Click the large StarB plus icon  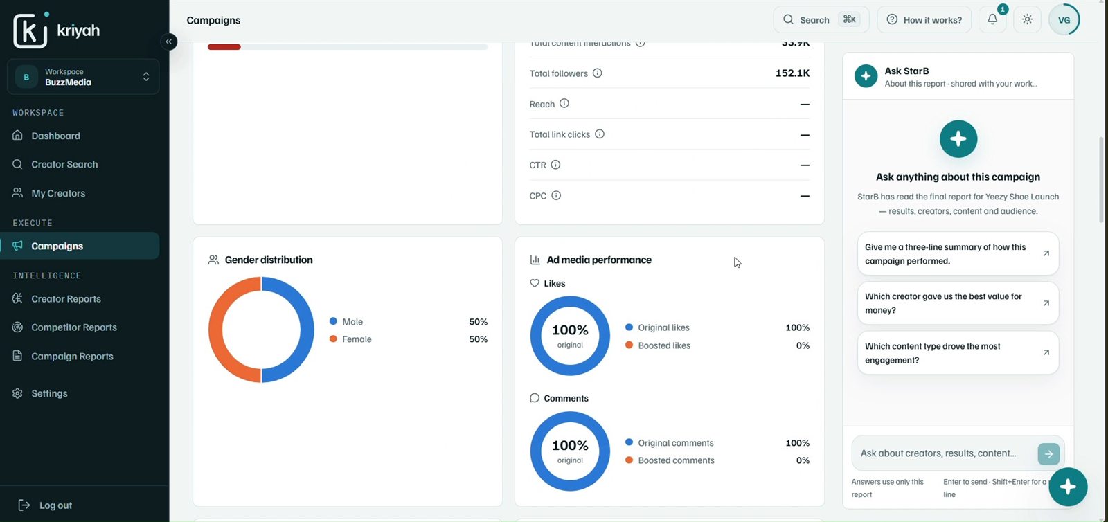pyautogui.click(x=958, y=139)
